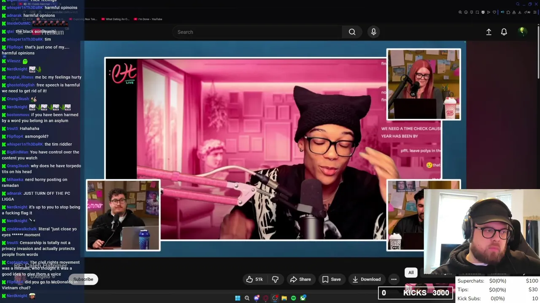Click the browser AI assistant icon
Screen dimensions: 540x303
pyautogui.click(x=527, y=12)
